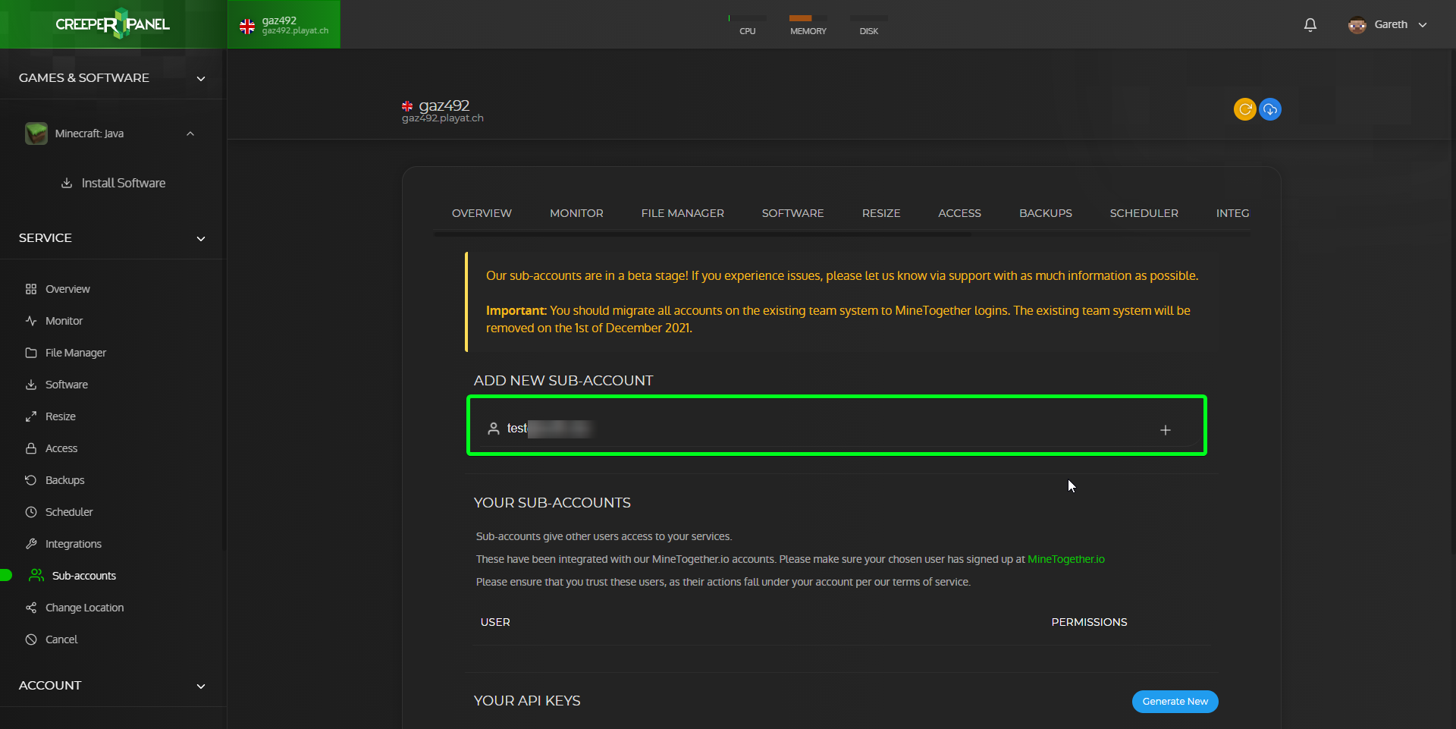The image size is (1456, 729).
Task: Click the Gareth user avatar
Action: (1357, 25)
